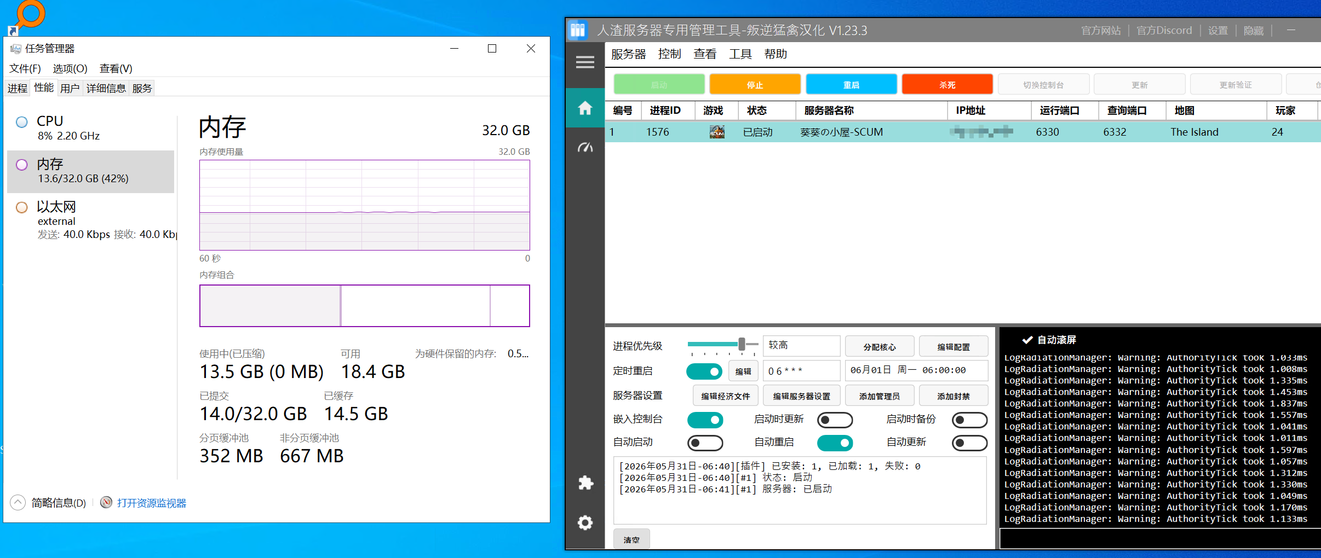This screenshot has height=558, width=1321.
Task: Open the 帮助 menu
Action: pyautogui.click(x=776, y=54)
